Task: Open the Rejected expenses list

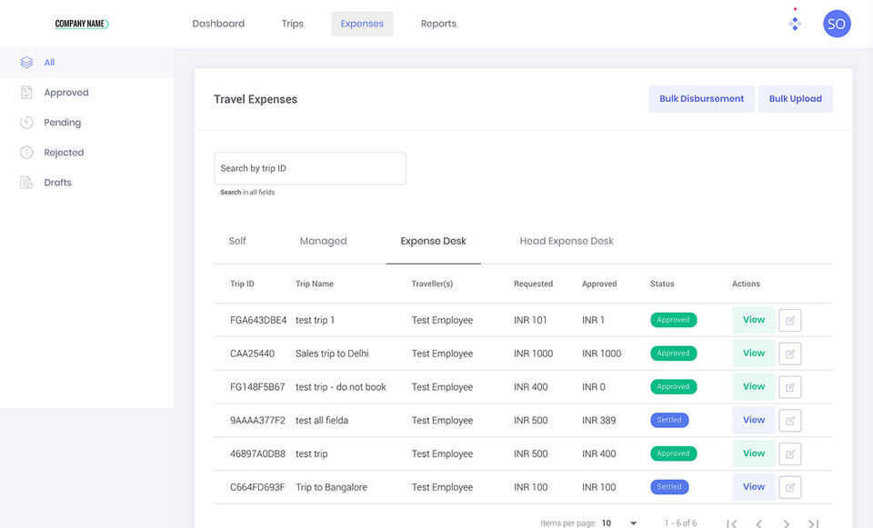Action: click(x=64, y=153)
